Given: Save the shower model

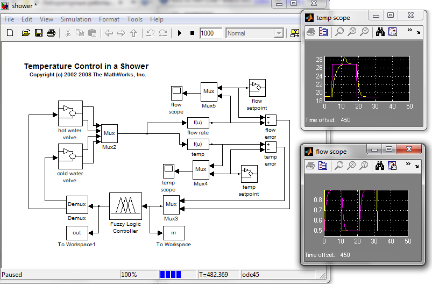Looking at the screenshot, I should coord(39,33).
